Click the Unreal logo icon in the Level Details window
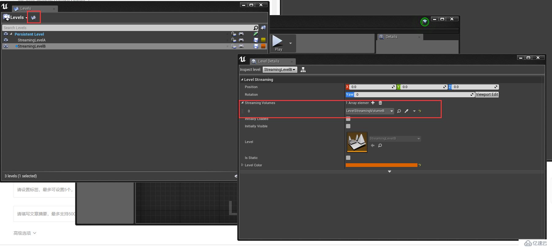 pyautogui.click(x=242, y=59)
